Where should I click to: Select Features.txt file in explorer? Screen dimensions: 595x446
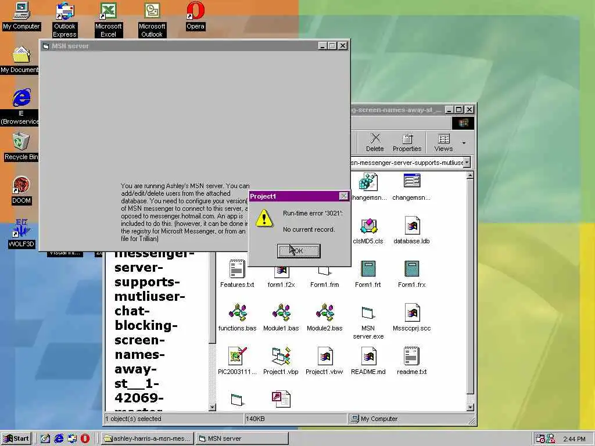point(237,274)
